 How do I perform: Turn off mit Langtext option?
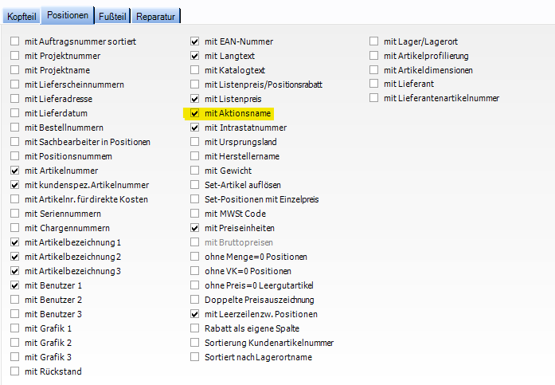(x=195, y=56)
